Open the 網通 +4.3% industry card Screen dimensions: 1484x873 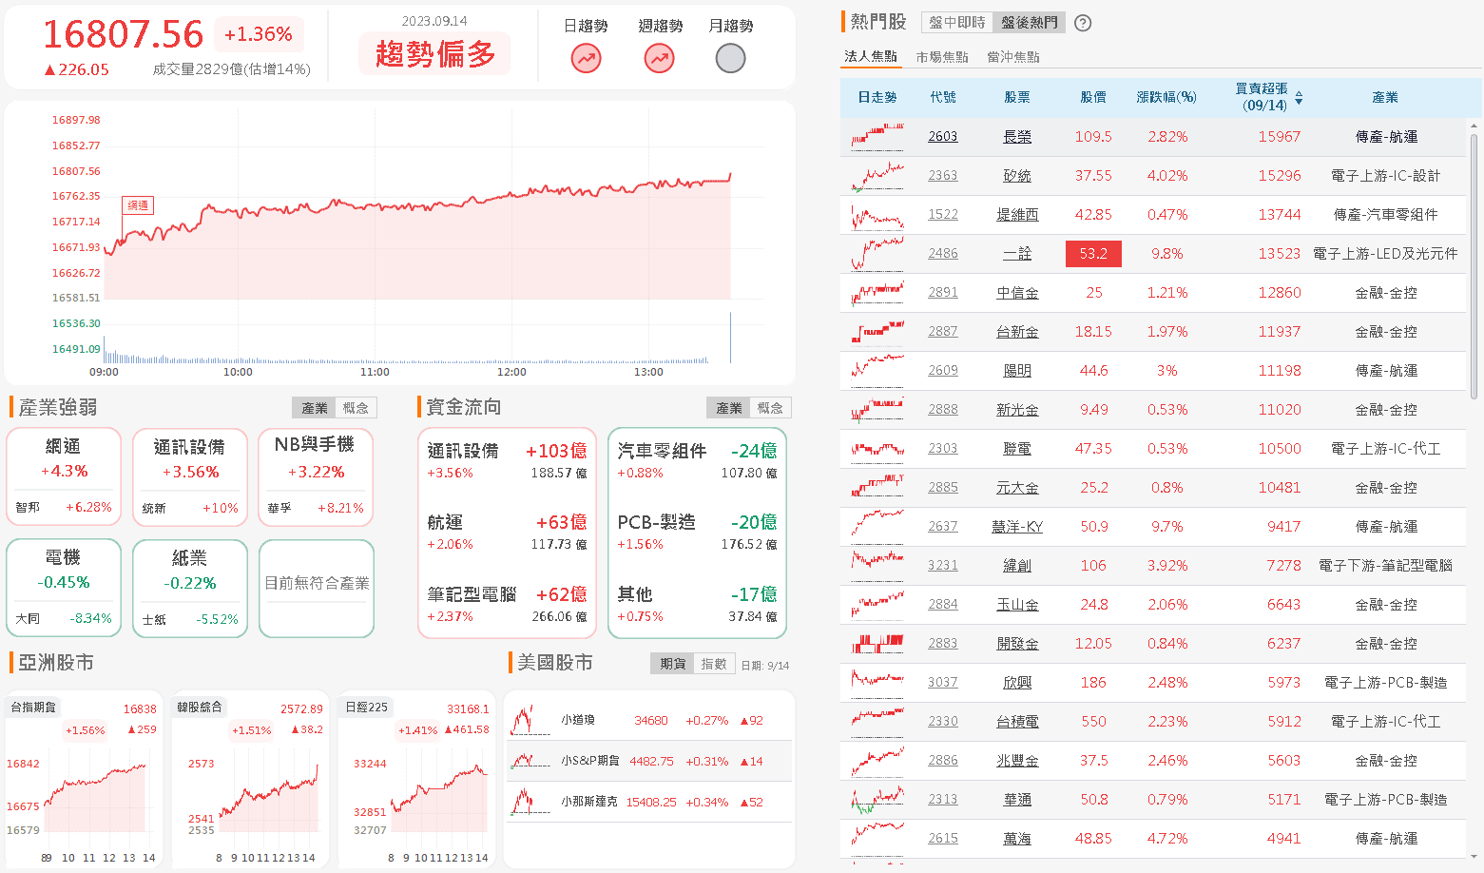64,477
